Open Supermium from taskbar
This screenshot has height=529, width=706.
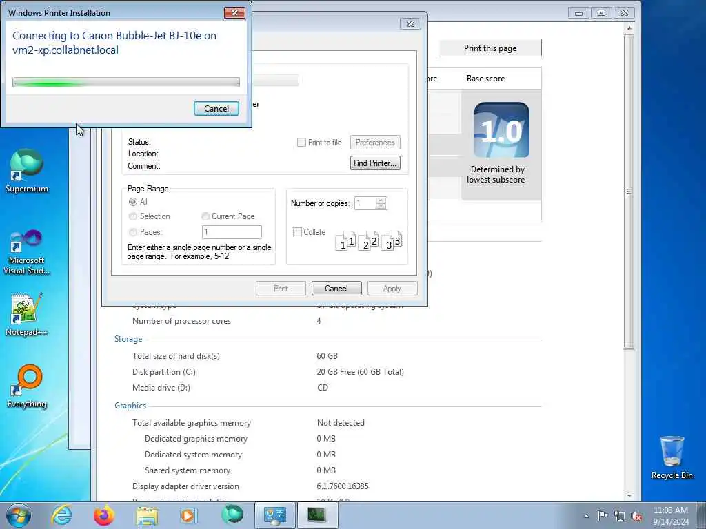[232, 515]
